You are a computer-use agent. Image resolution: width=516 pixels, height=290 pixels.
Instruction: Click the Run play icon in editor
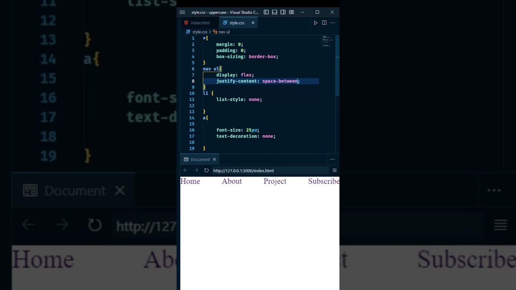pos(316,23)
